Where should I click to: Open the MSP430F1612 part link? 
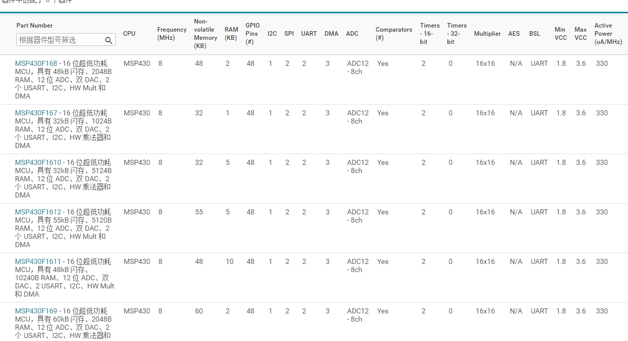(x=38, y=212)
